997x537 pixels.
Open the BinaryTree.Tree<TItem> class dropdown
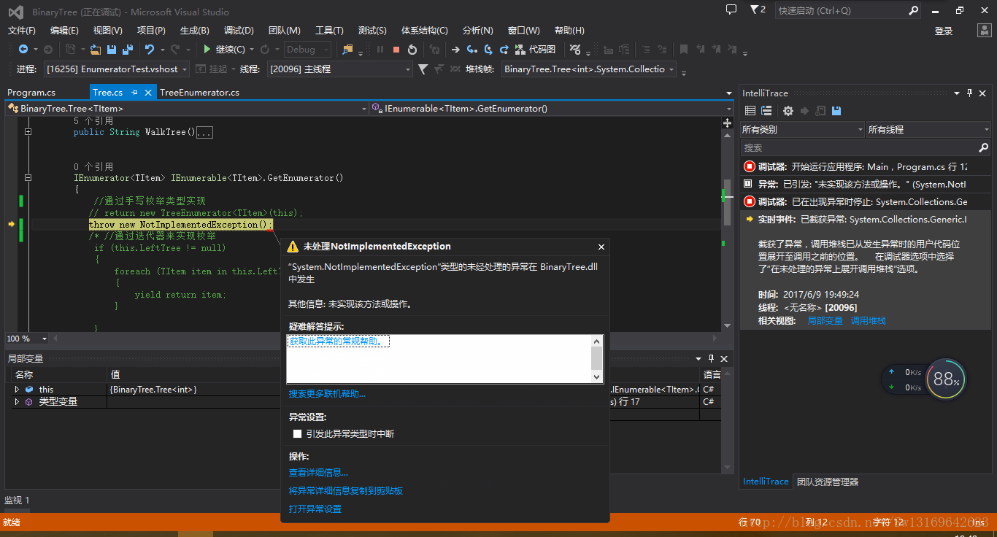(x=187, y=108)
